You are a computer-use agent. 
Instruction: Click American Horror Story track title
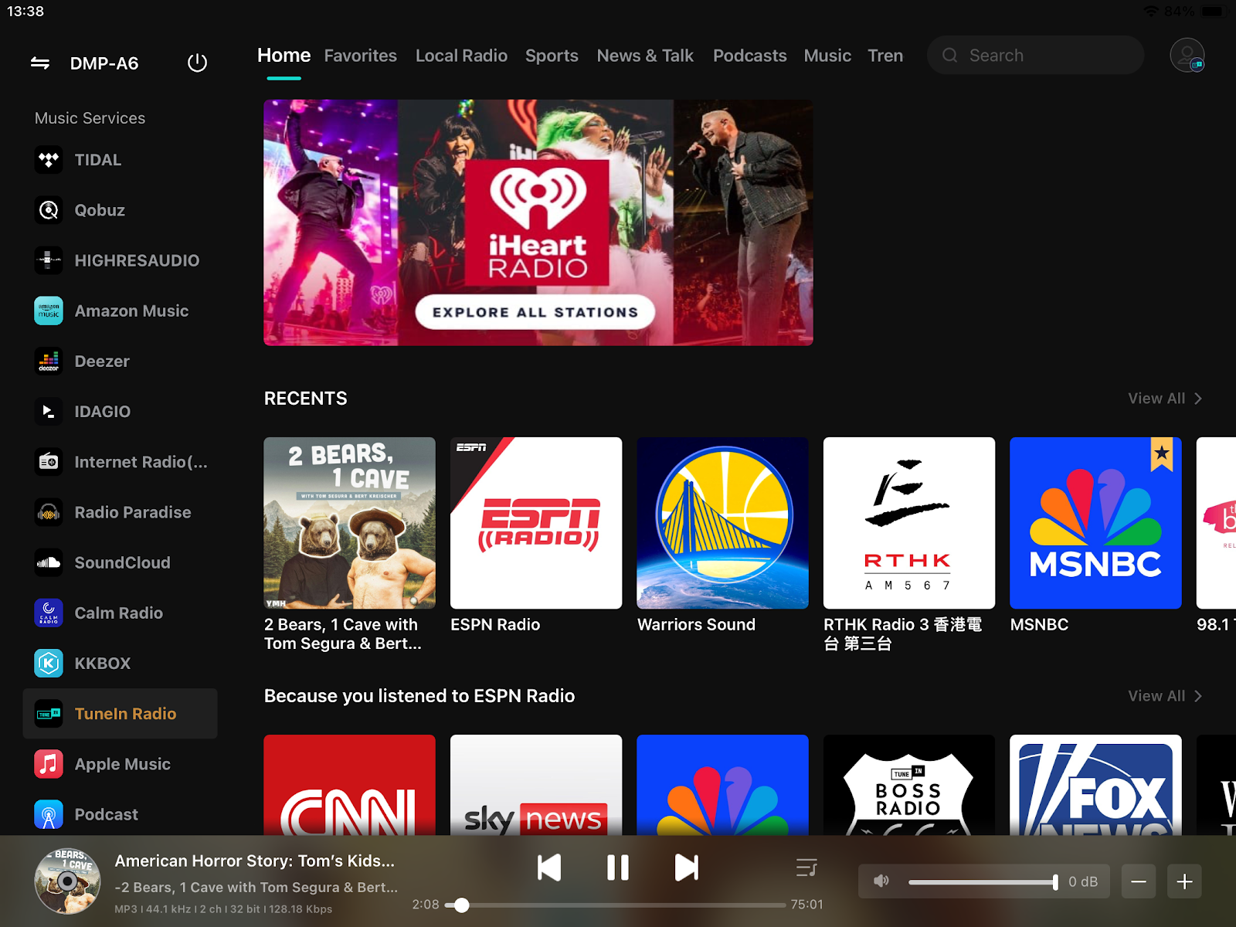click(255, 861)
